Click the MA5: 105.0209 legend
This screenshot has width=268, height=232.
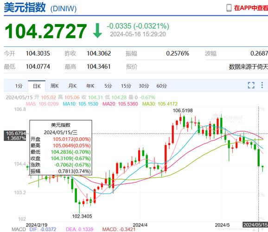pyautogui.click(x=42, y=104)
